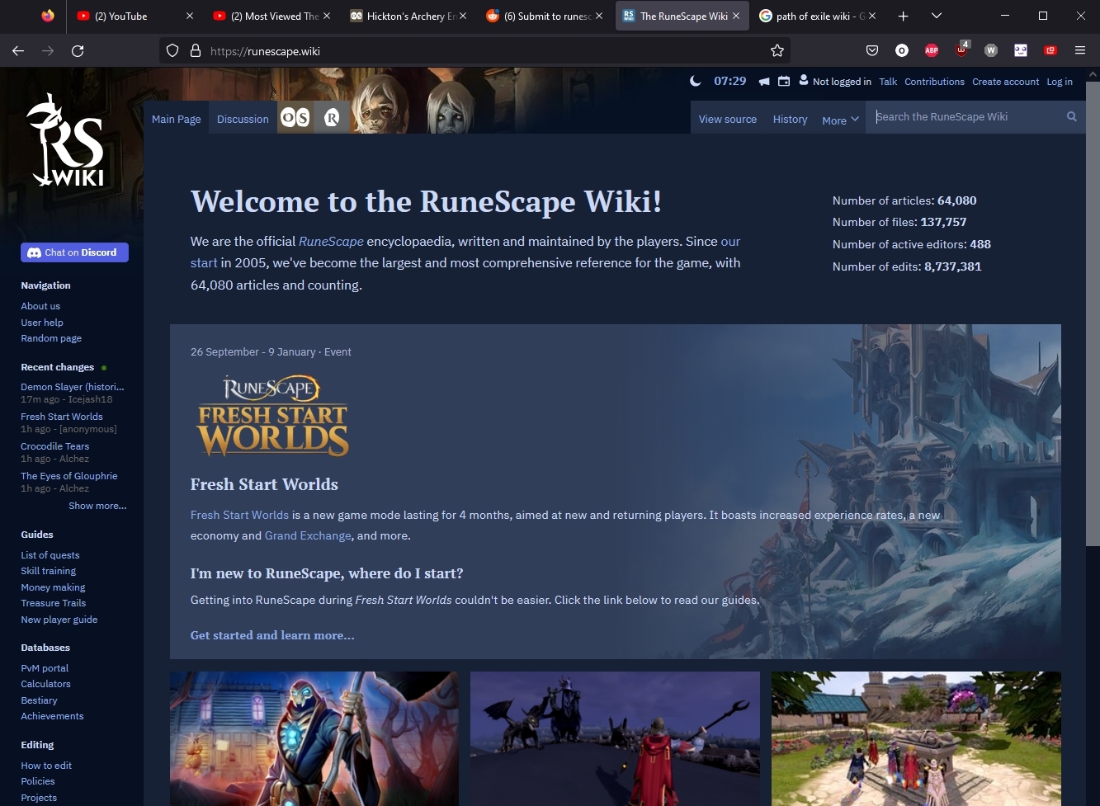Screen dimensions: 1100x806
Task: Open Firefox hamburger application menu
Action: 1079,50
